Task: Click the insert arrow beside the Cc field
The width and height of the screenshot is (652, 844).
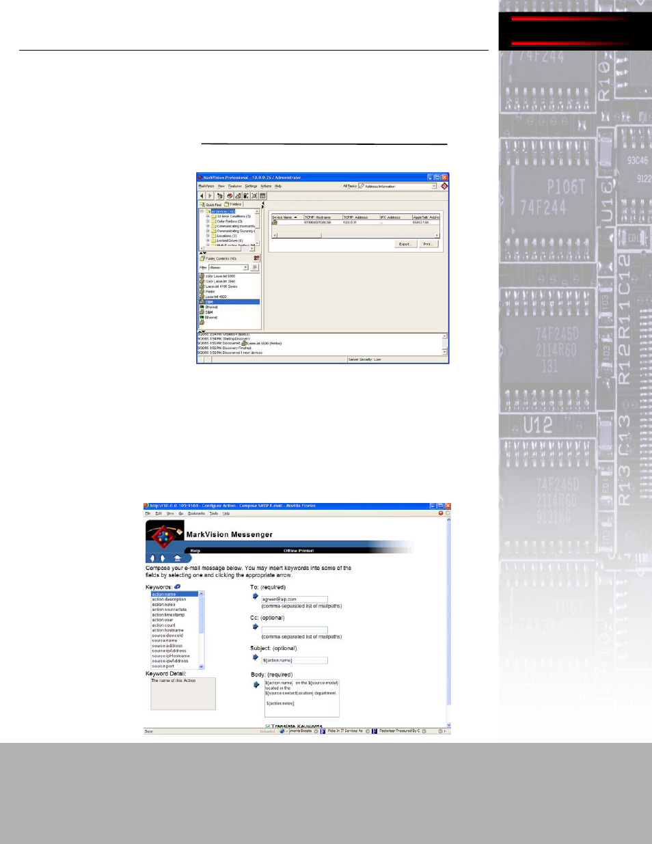Action: [256, 627]
